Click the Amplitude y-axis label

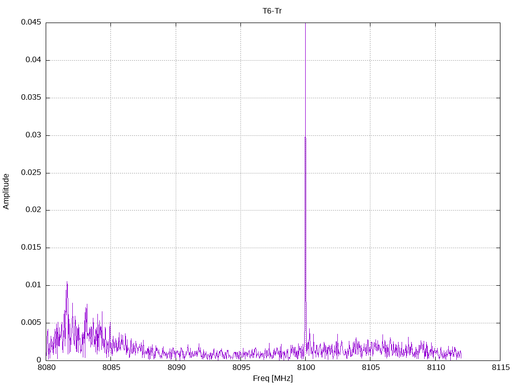coord(7,191)
